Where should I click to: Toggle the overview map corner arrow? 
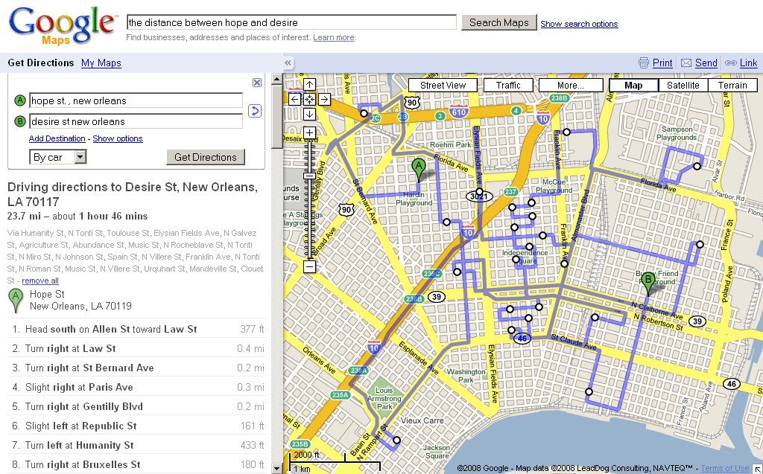pos(758,469)
